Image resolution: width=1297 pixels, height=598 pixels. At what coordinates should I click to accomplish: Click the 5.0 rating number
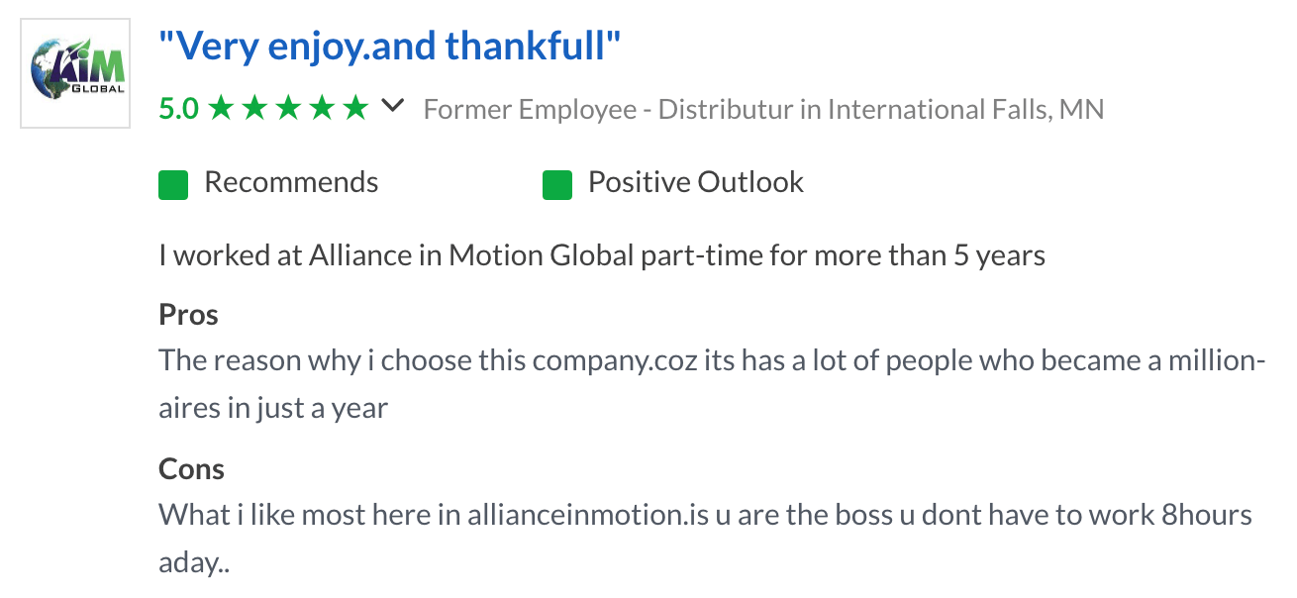coord(179,109)
